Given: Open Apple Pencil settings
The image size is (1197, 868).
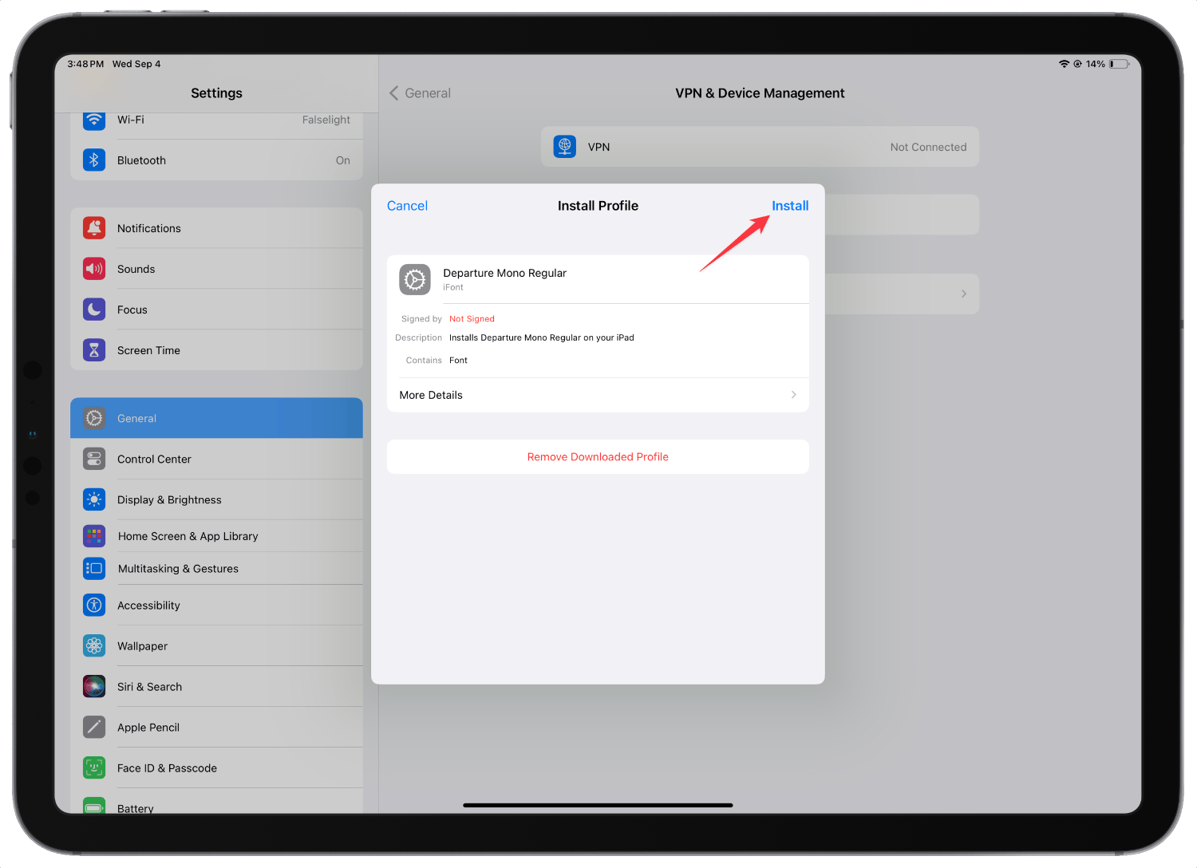Looking at the screenshot, I should 216,727.
